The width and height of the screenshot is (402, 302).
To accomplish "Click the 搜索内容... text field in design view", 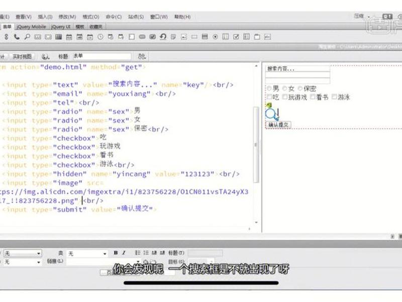I will click(x=297, y=69).
